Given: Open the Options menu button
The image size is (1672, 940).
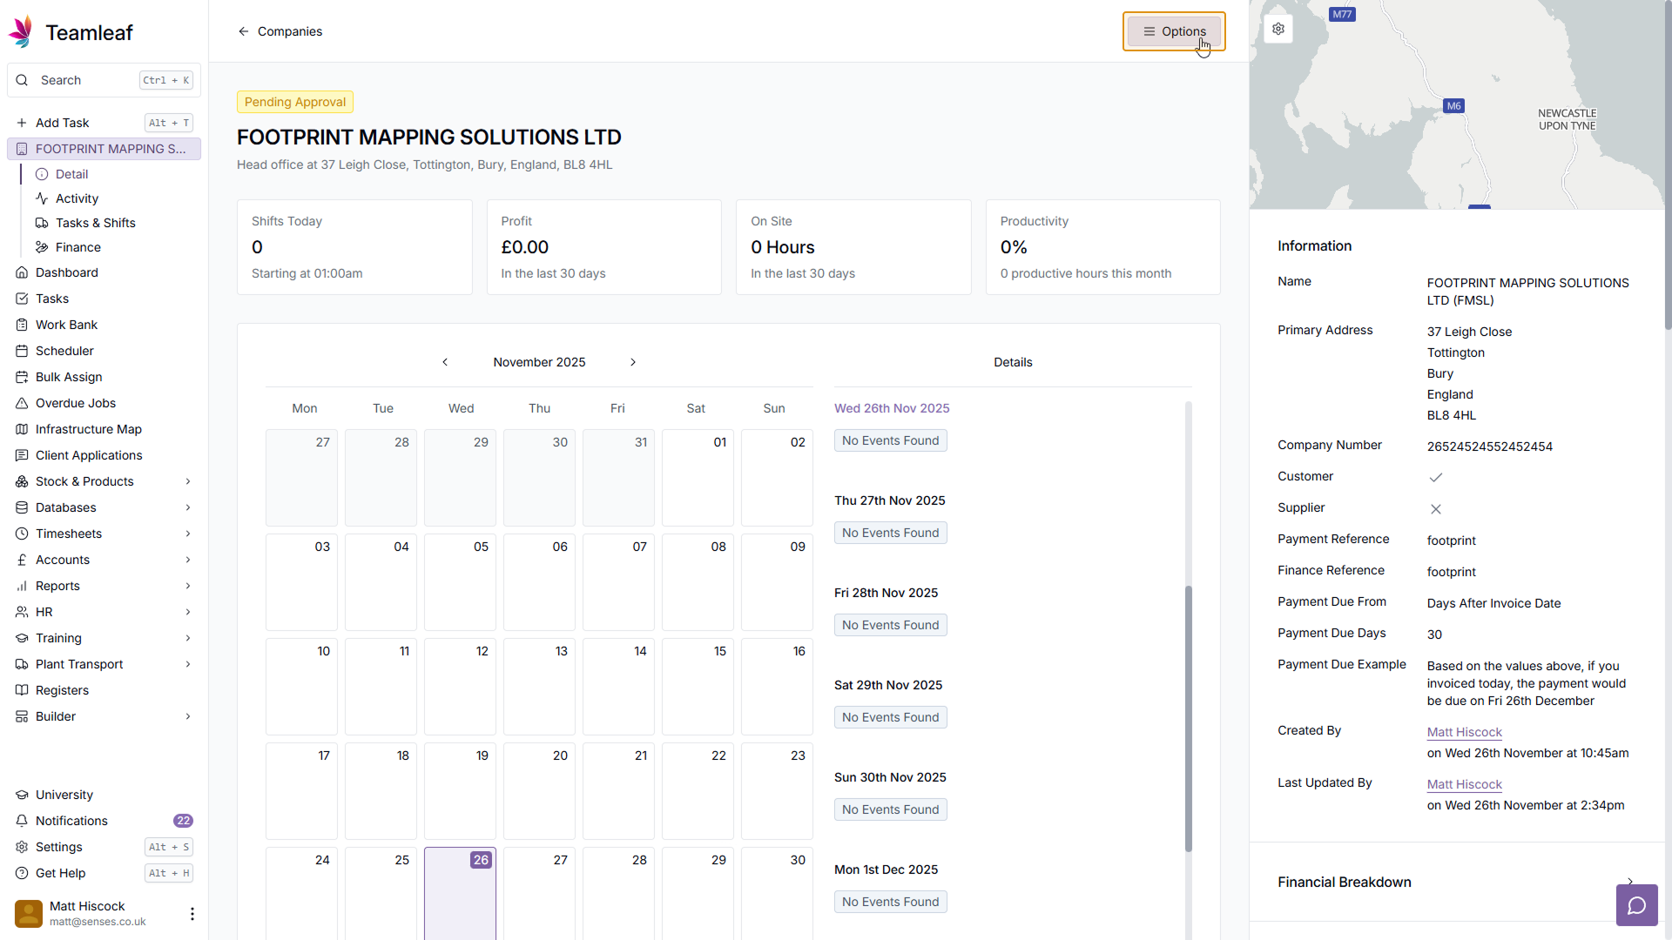Looking at the screenshot, I should click(1174, 31).
